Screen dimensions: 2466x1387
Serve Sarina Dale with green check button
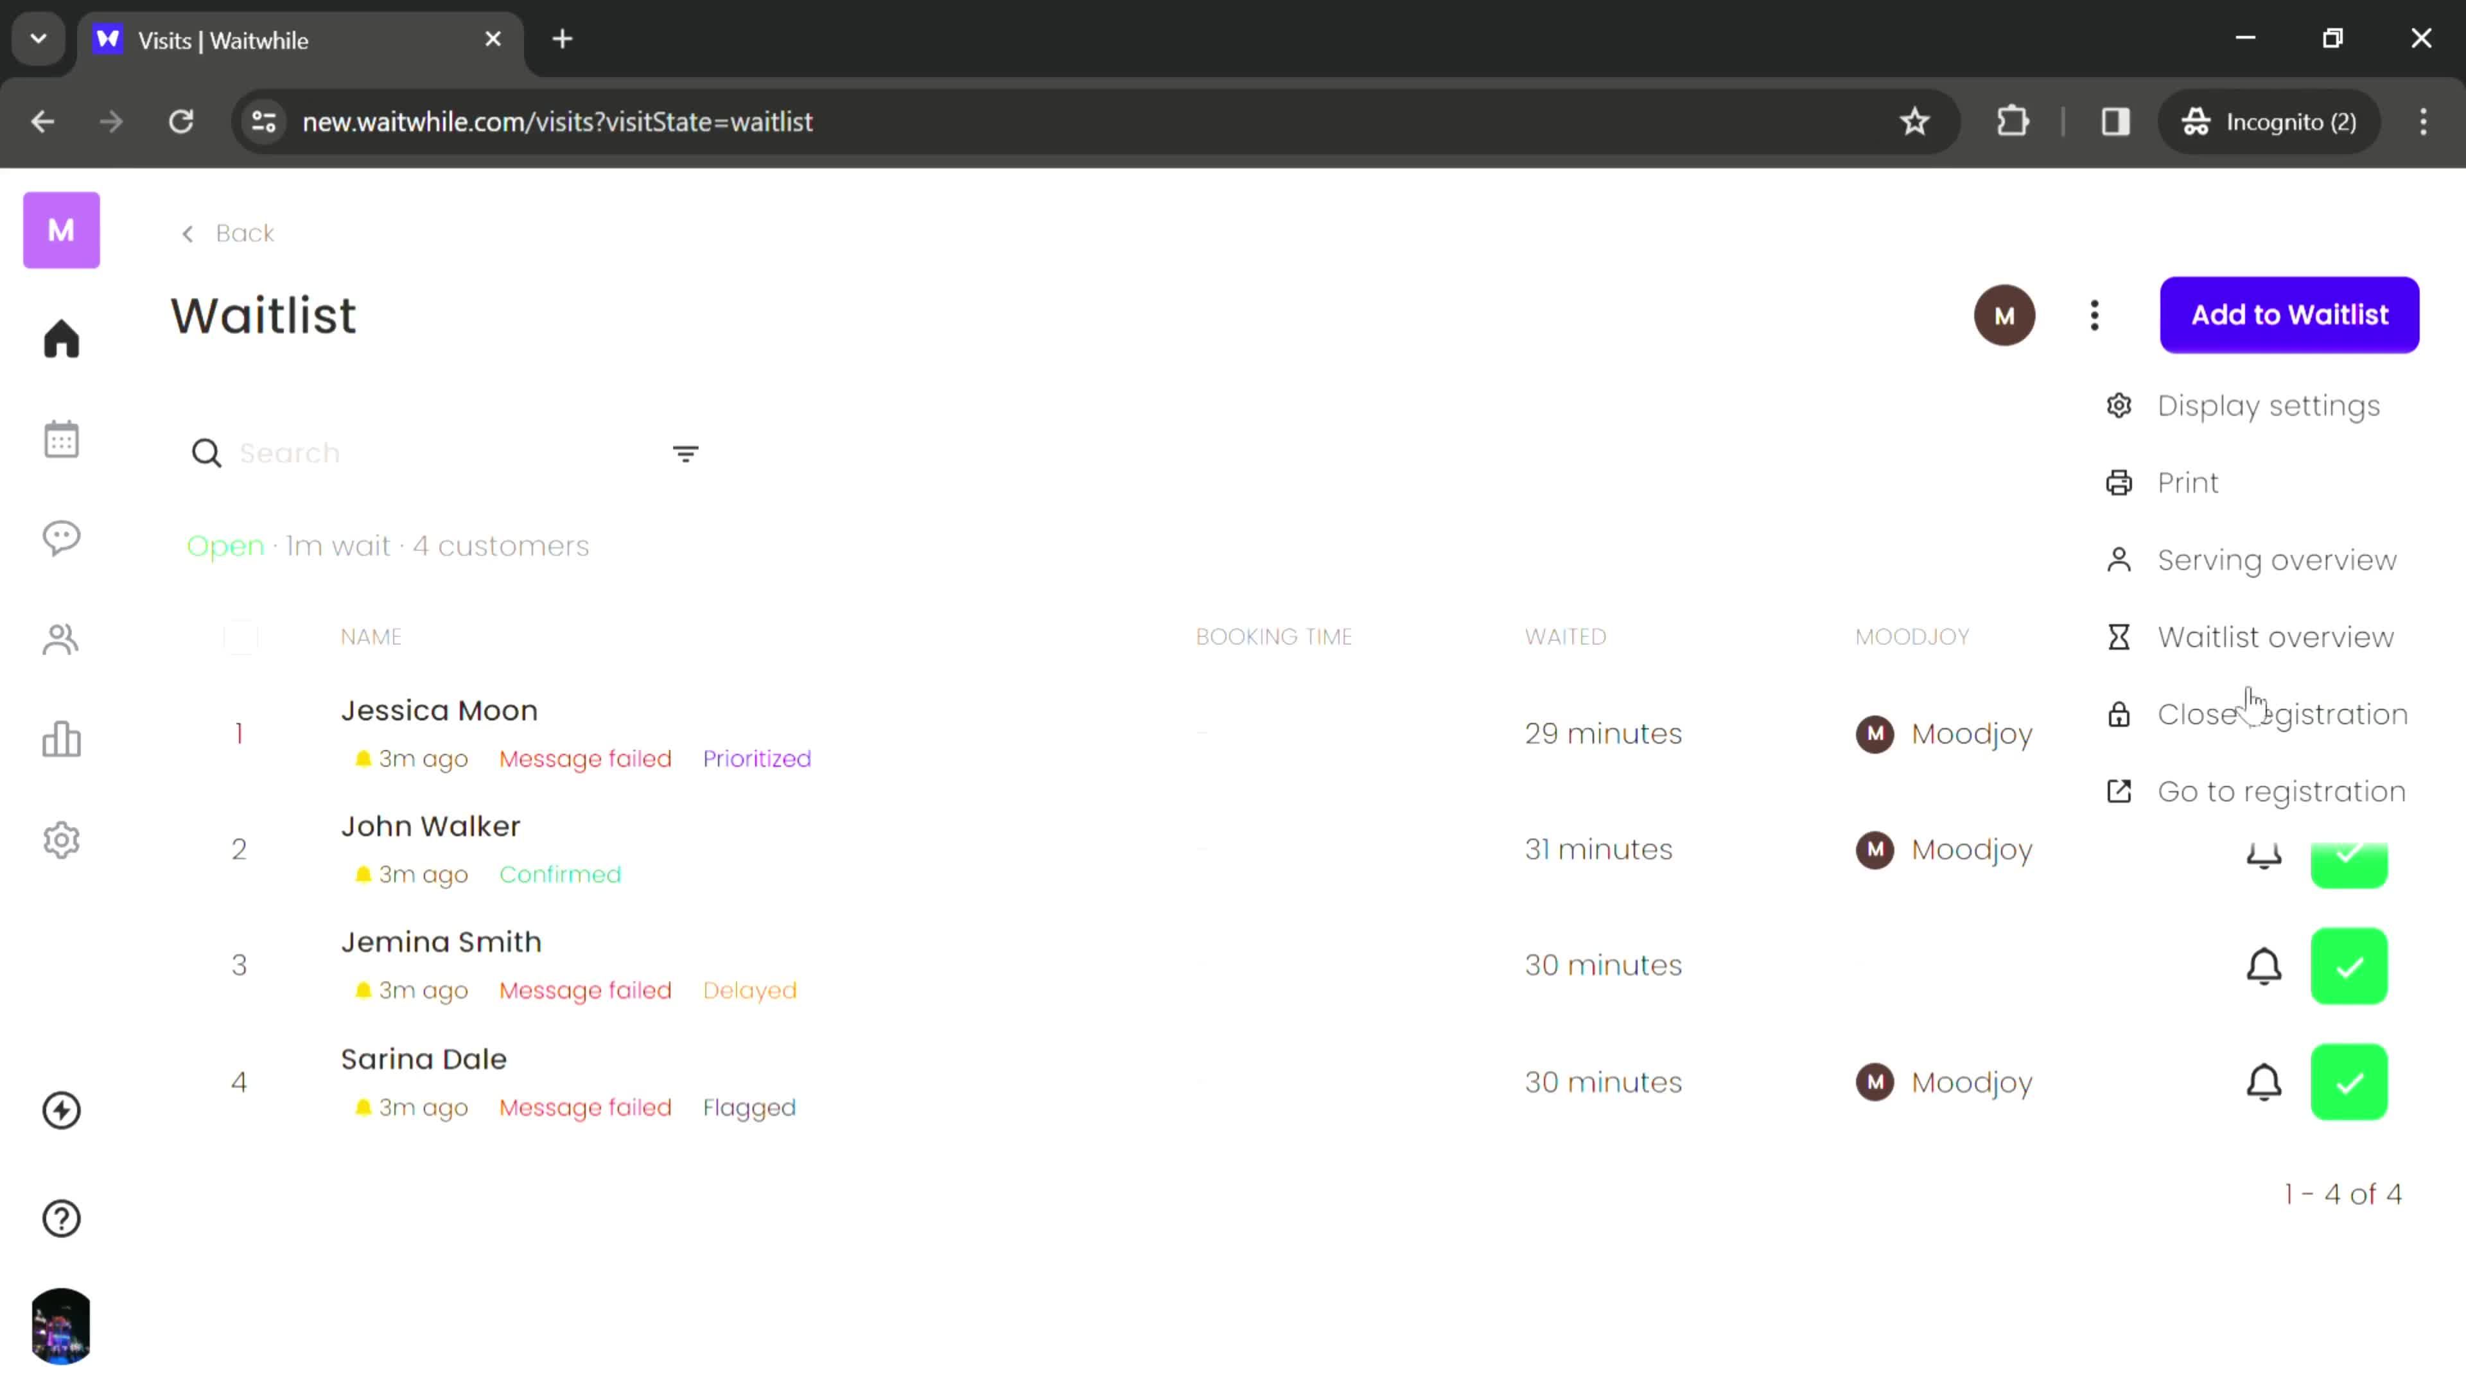click(x=2349, y=1083)
